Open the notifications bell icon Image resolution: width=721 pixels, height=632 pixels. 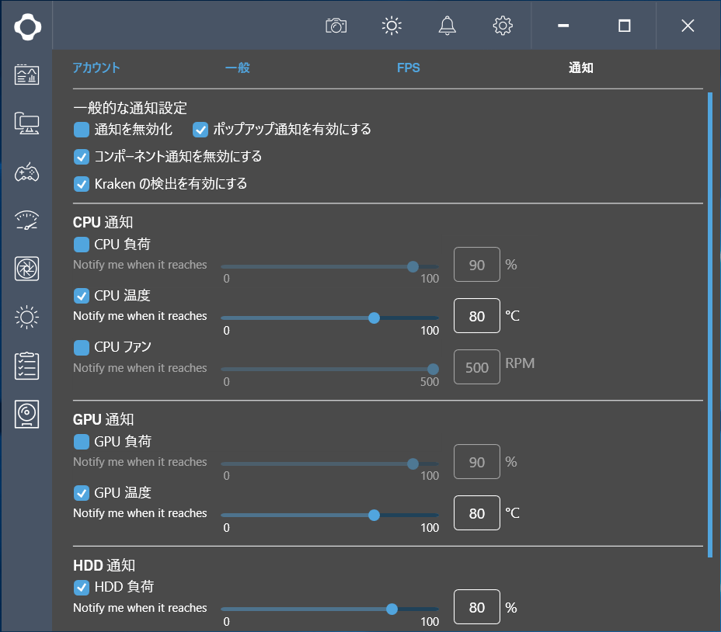click(x=447, y=26)
